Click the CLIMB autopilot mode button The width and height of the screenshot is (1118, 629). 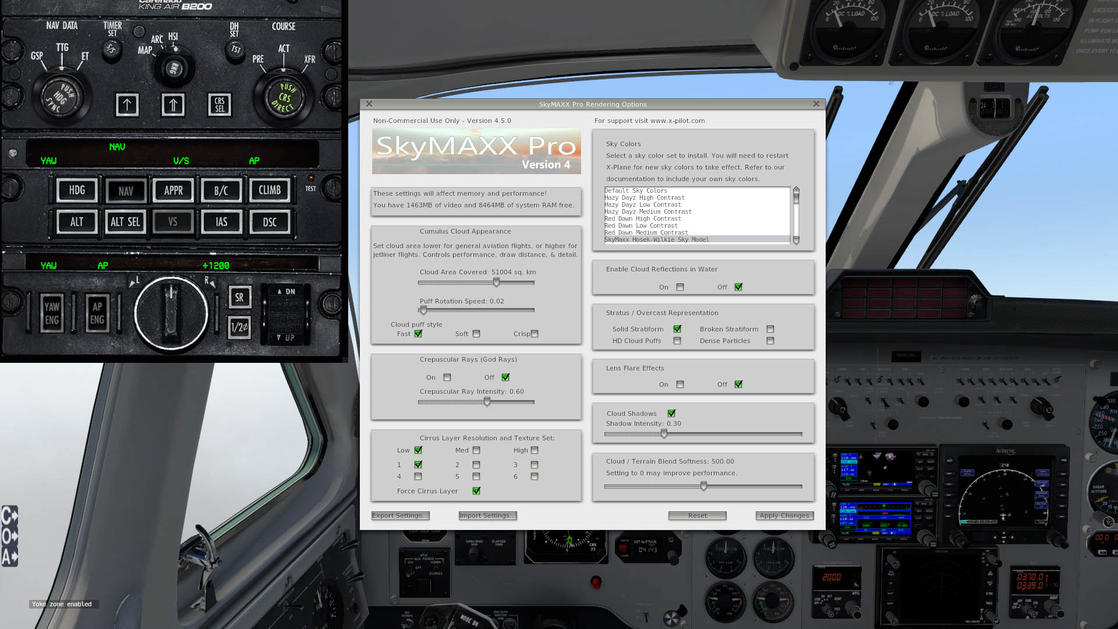click(270, 190)
